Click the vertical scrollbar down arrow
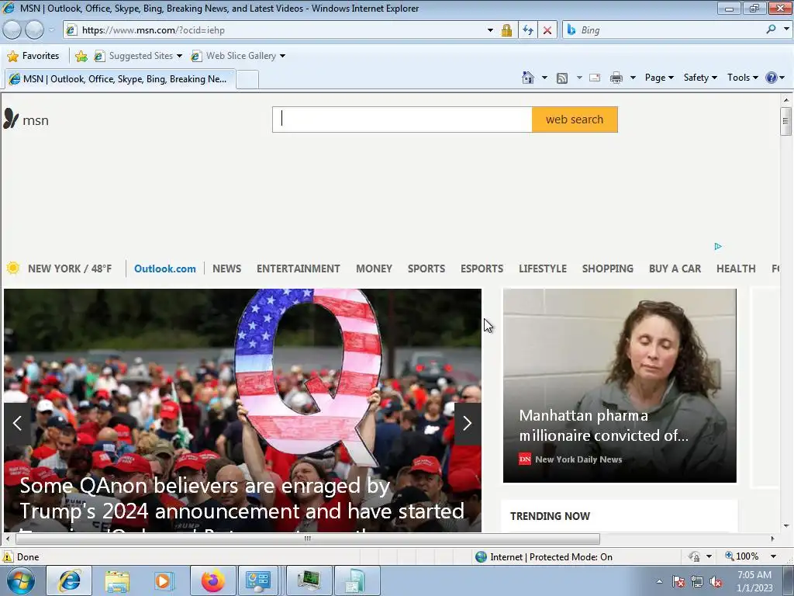794x596 pixels. click(x=786, y=526)
